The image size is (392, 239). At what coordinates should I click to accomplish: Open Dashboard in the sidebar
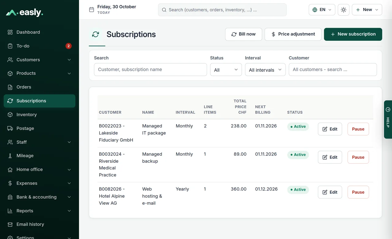point(40,32)
